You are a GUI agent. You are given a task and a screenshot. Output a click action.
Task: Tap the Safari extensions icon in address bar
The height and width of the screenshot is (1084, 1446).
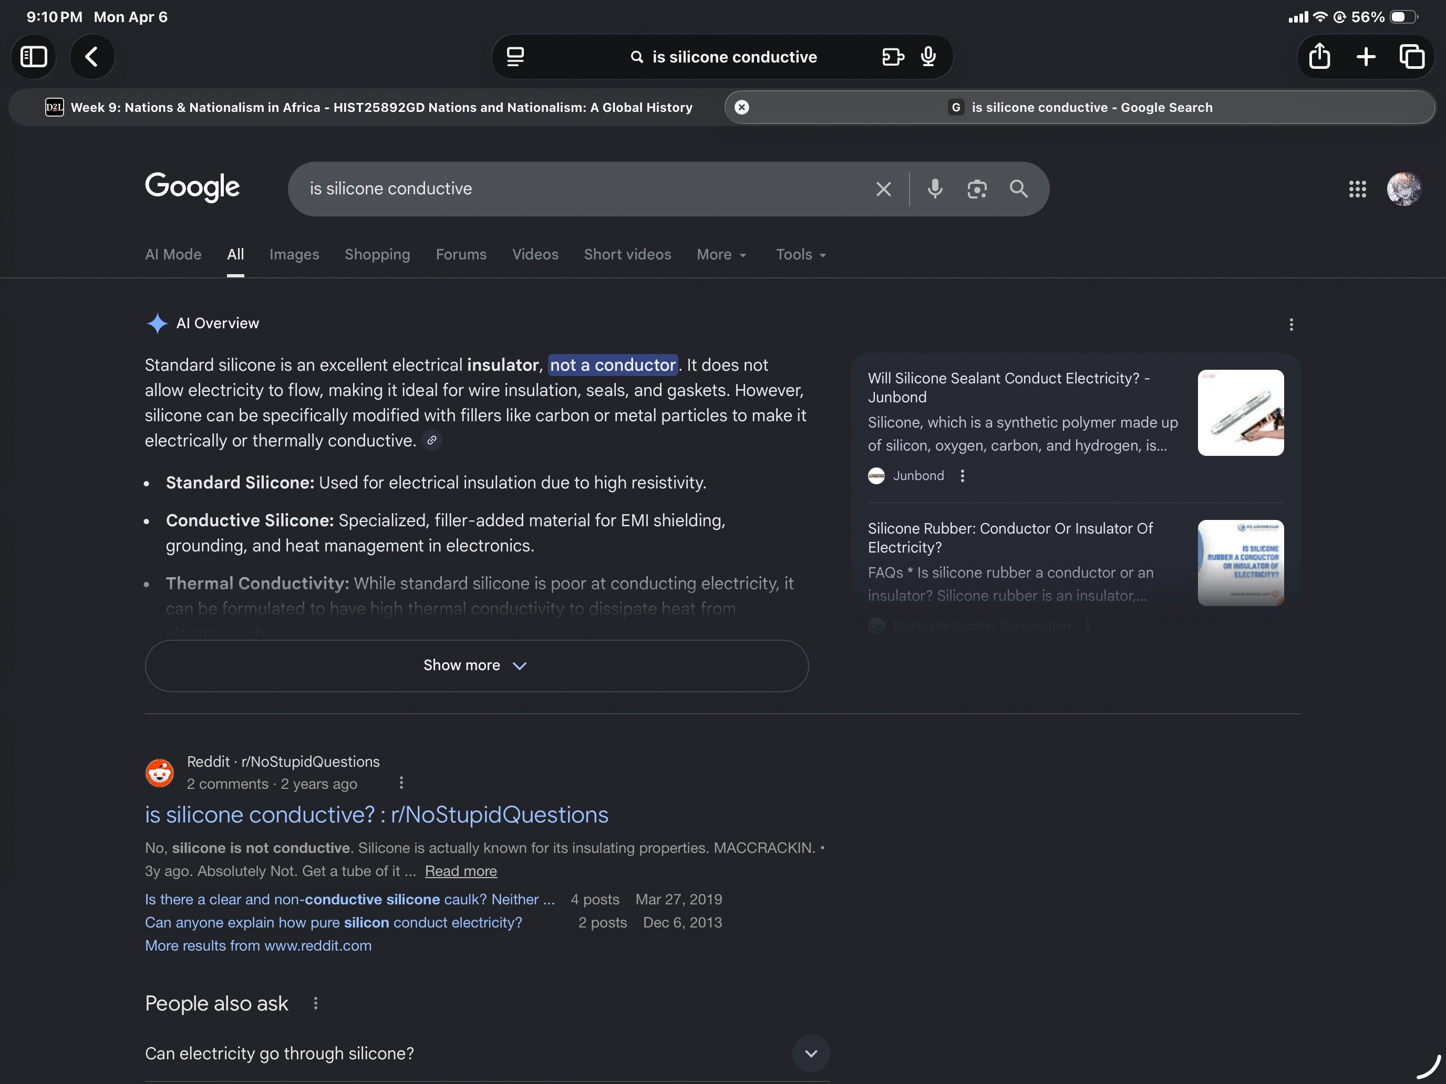coord(893,57)
